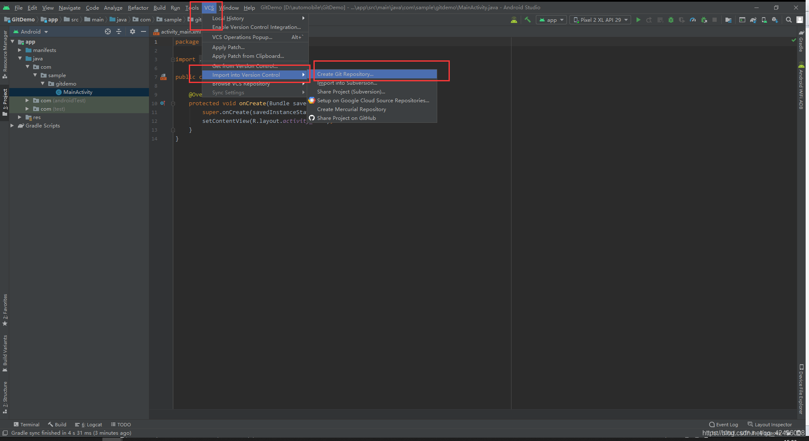The height and width of the screenshot is (441, 809).
Task: Open the Profiler gauge icon
Action: coord(693,20)
